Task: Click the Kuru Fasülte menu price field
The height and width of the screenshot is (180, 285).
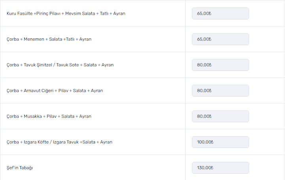Action: (220, 13)
